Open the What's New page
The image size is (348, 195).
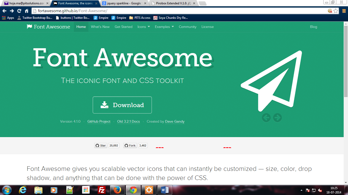pyautogui.click(x=100, y=27)
